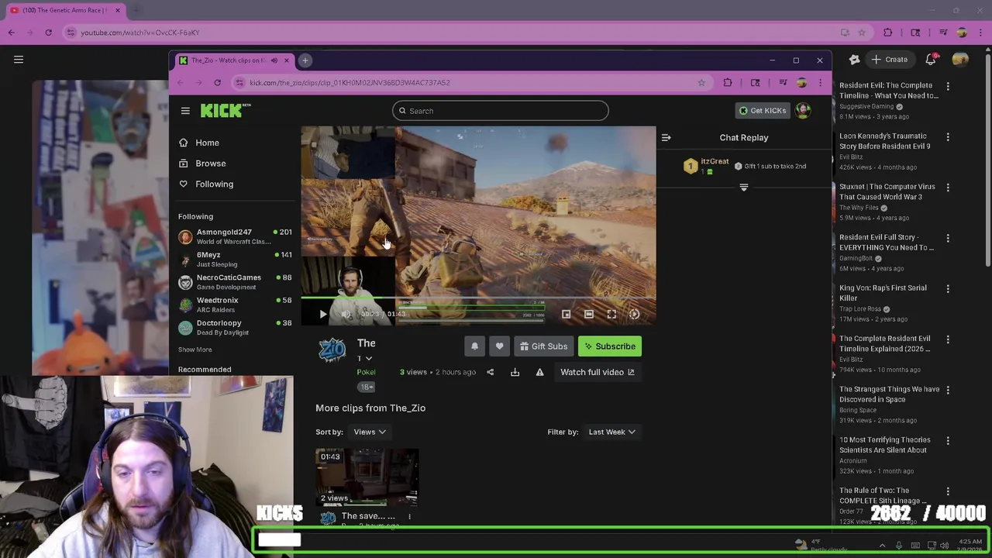The image size is (992, 558).
Task: Mute audio on The_Zio tab
Action: click(274, 60)
